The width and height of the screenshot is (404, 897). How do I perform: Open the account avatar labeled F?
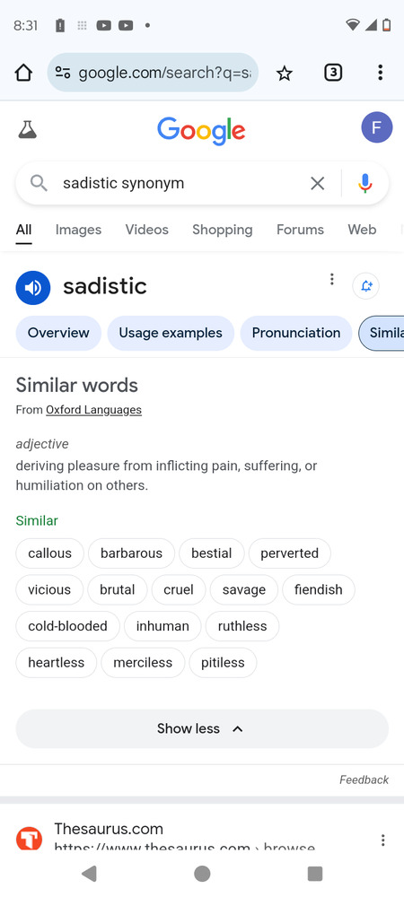coord(376,127)
